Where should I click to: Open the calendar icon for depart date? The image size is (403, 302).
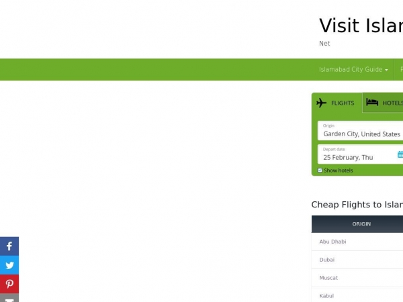pos(400,154)
